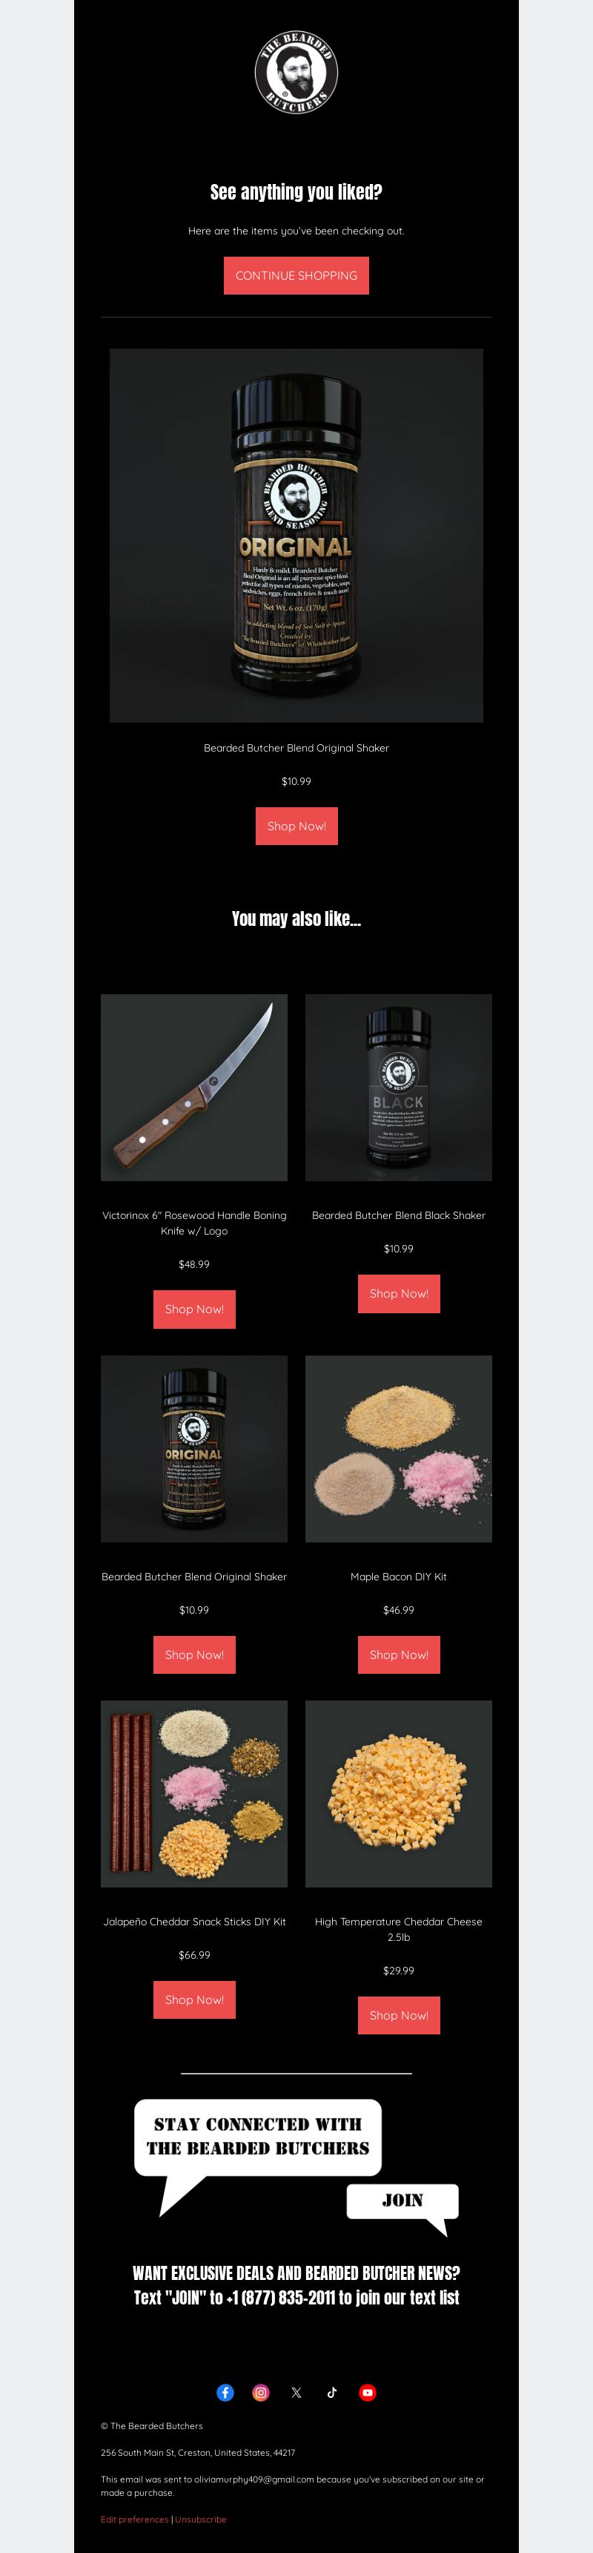This screenshot has width=593, height=2553.
Task: Open the Facebook social icon
Action: (226, 2391)
